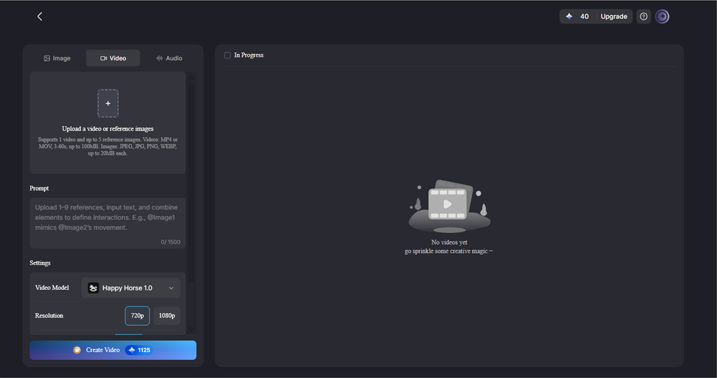Click the credit count 40
The width and height of the screenshot is (717, 378).
click(x=585, y=17)
